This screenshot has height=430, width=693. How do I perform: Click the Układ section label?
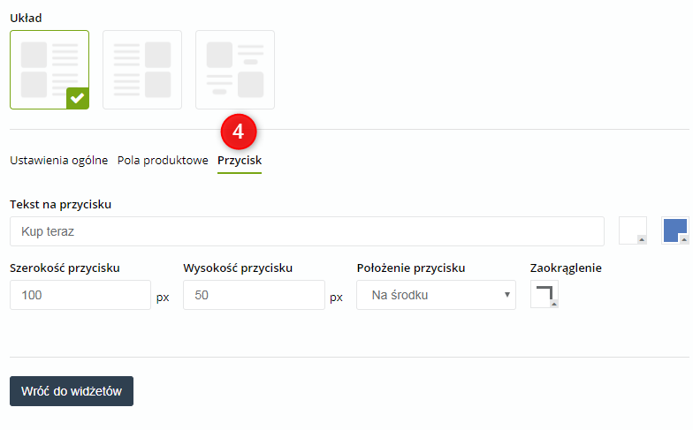tap(27, 18)
